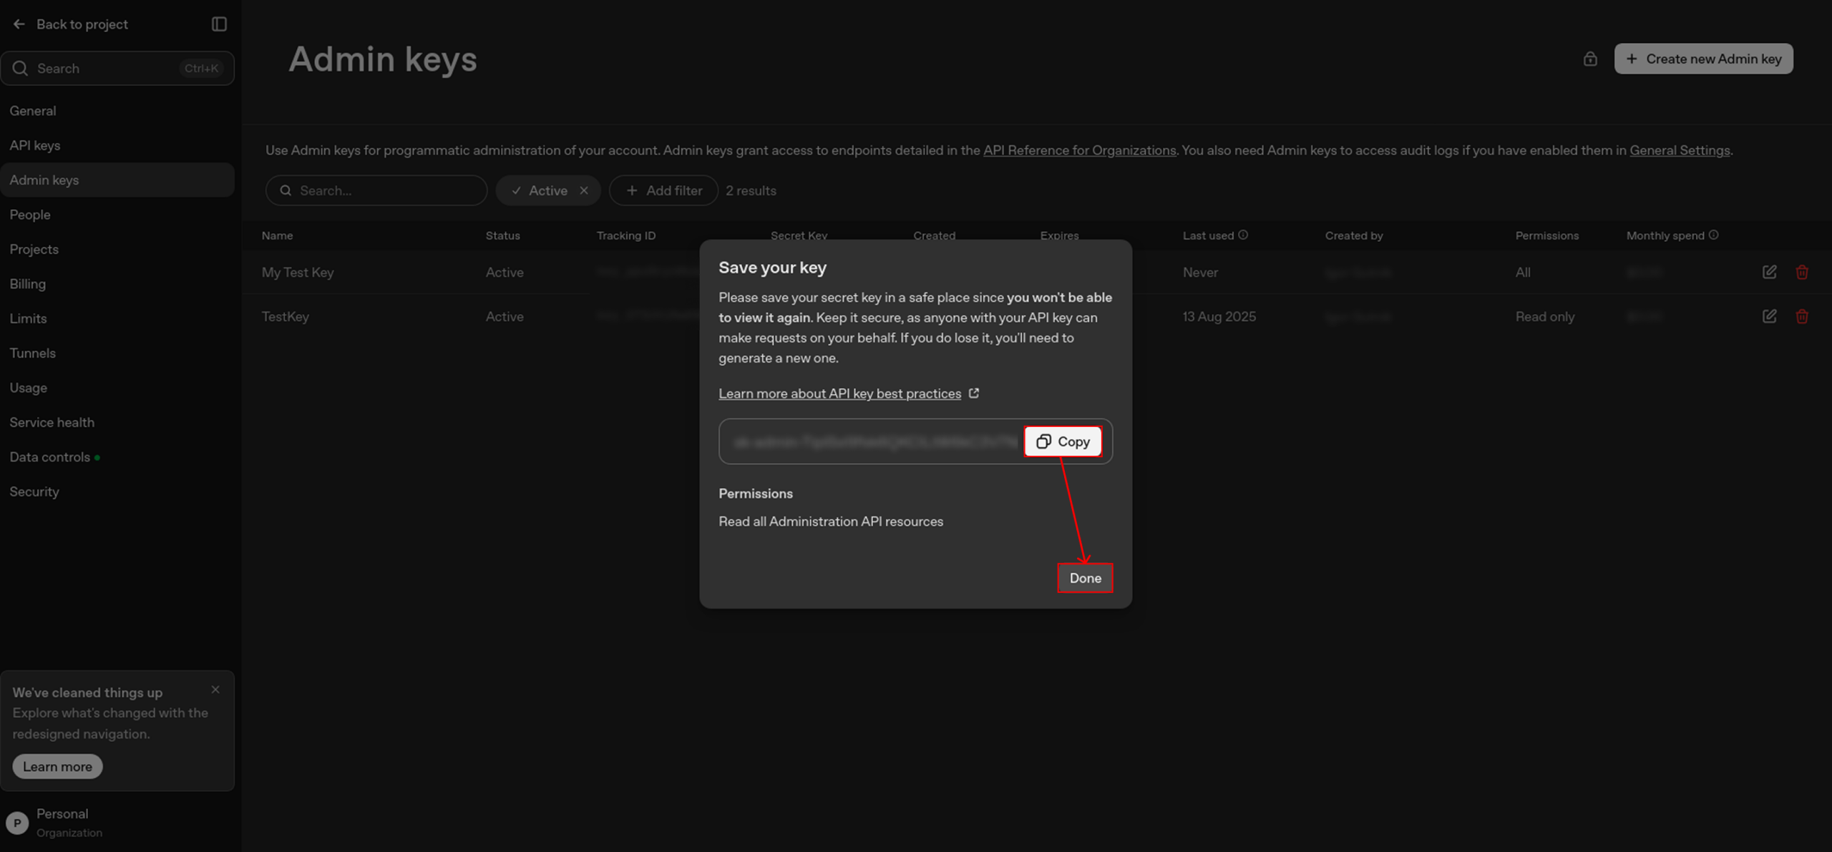The width and height of the screenshot is (1832, 852).
Task: Click the 'My Test Key' name cell
Action: [298, 273]
